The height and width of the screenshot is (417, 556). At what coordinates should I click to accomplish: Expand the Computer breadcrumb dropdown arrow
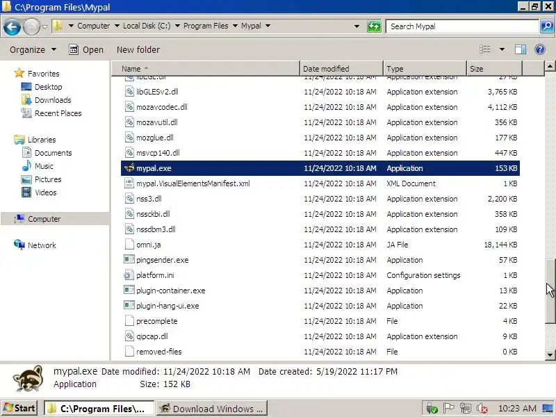point(117,26)
